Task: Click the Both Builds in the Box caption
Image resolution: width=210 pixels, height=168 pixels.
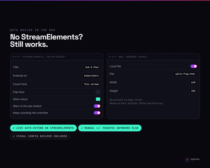Action: (x=33, y=30)
